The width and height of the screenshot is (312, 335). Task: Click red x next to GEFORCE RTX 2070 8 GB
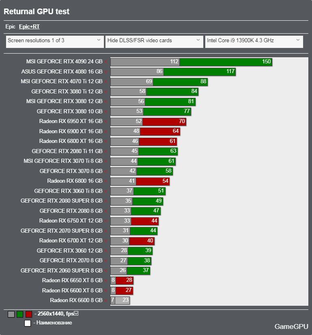[x=105, y=261]
